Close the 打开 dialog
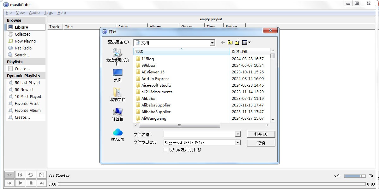This screenshot has height=189, width=379. tap(271, 31)
